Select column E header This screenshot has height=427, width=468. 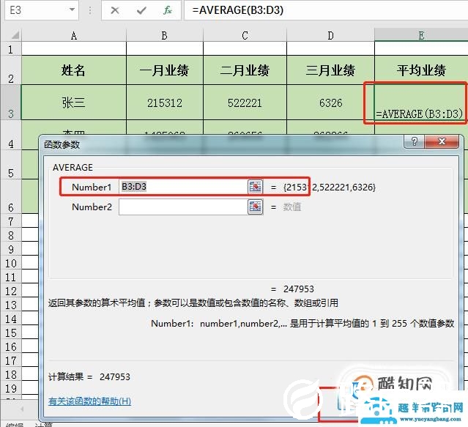pyautogui.click(x=421, y=35)
